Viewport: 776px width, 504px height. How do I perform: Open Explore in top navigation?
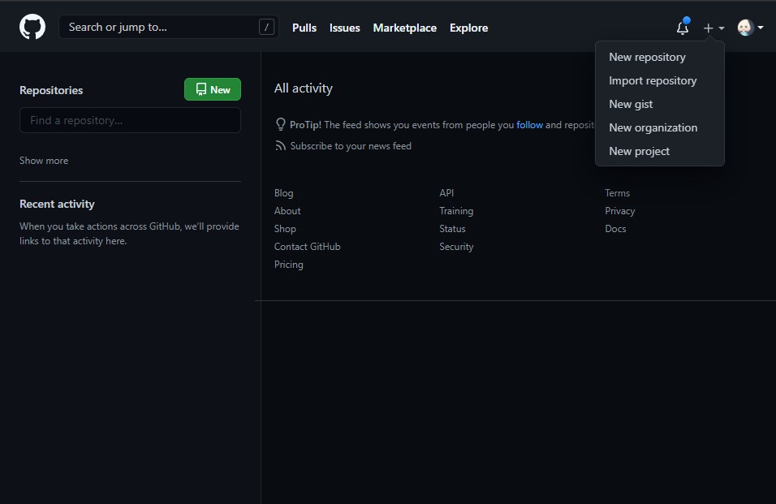tap(468, 28)
